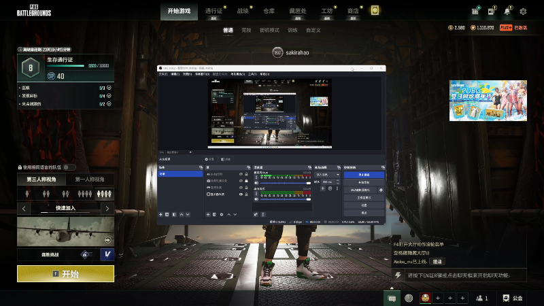This screenshot has width=544, height=306.
Task: Click 邀请 button next to Aidou online notice
Action: tap(437, 262)
